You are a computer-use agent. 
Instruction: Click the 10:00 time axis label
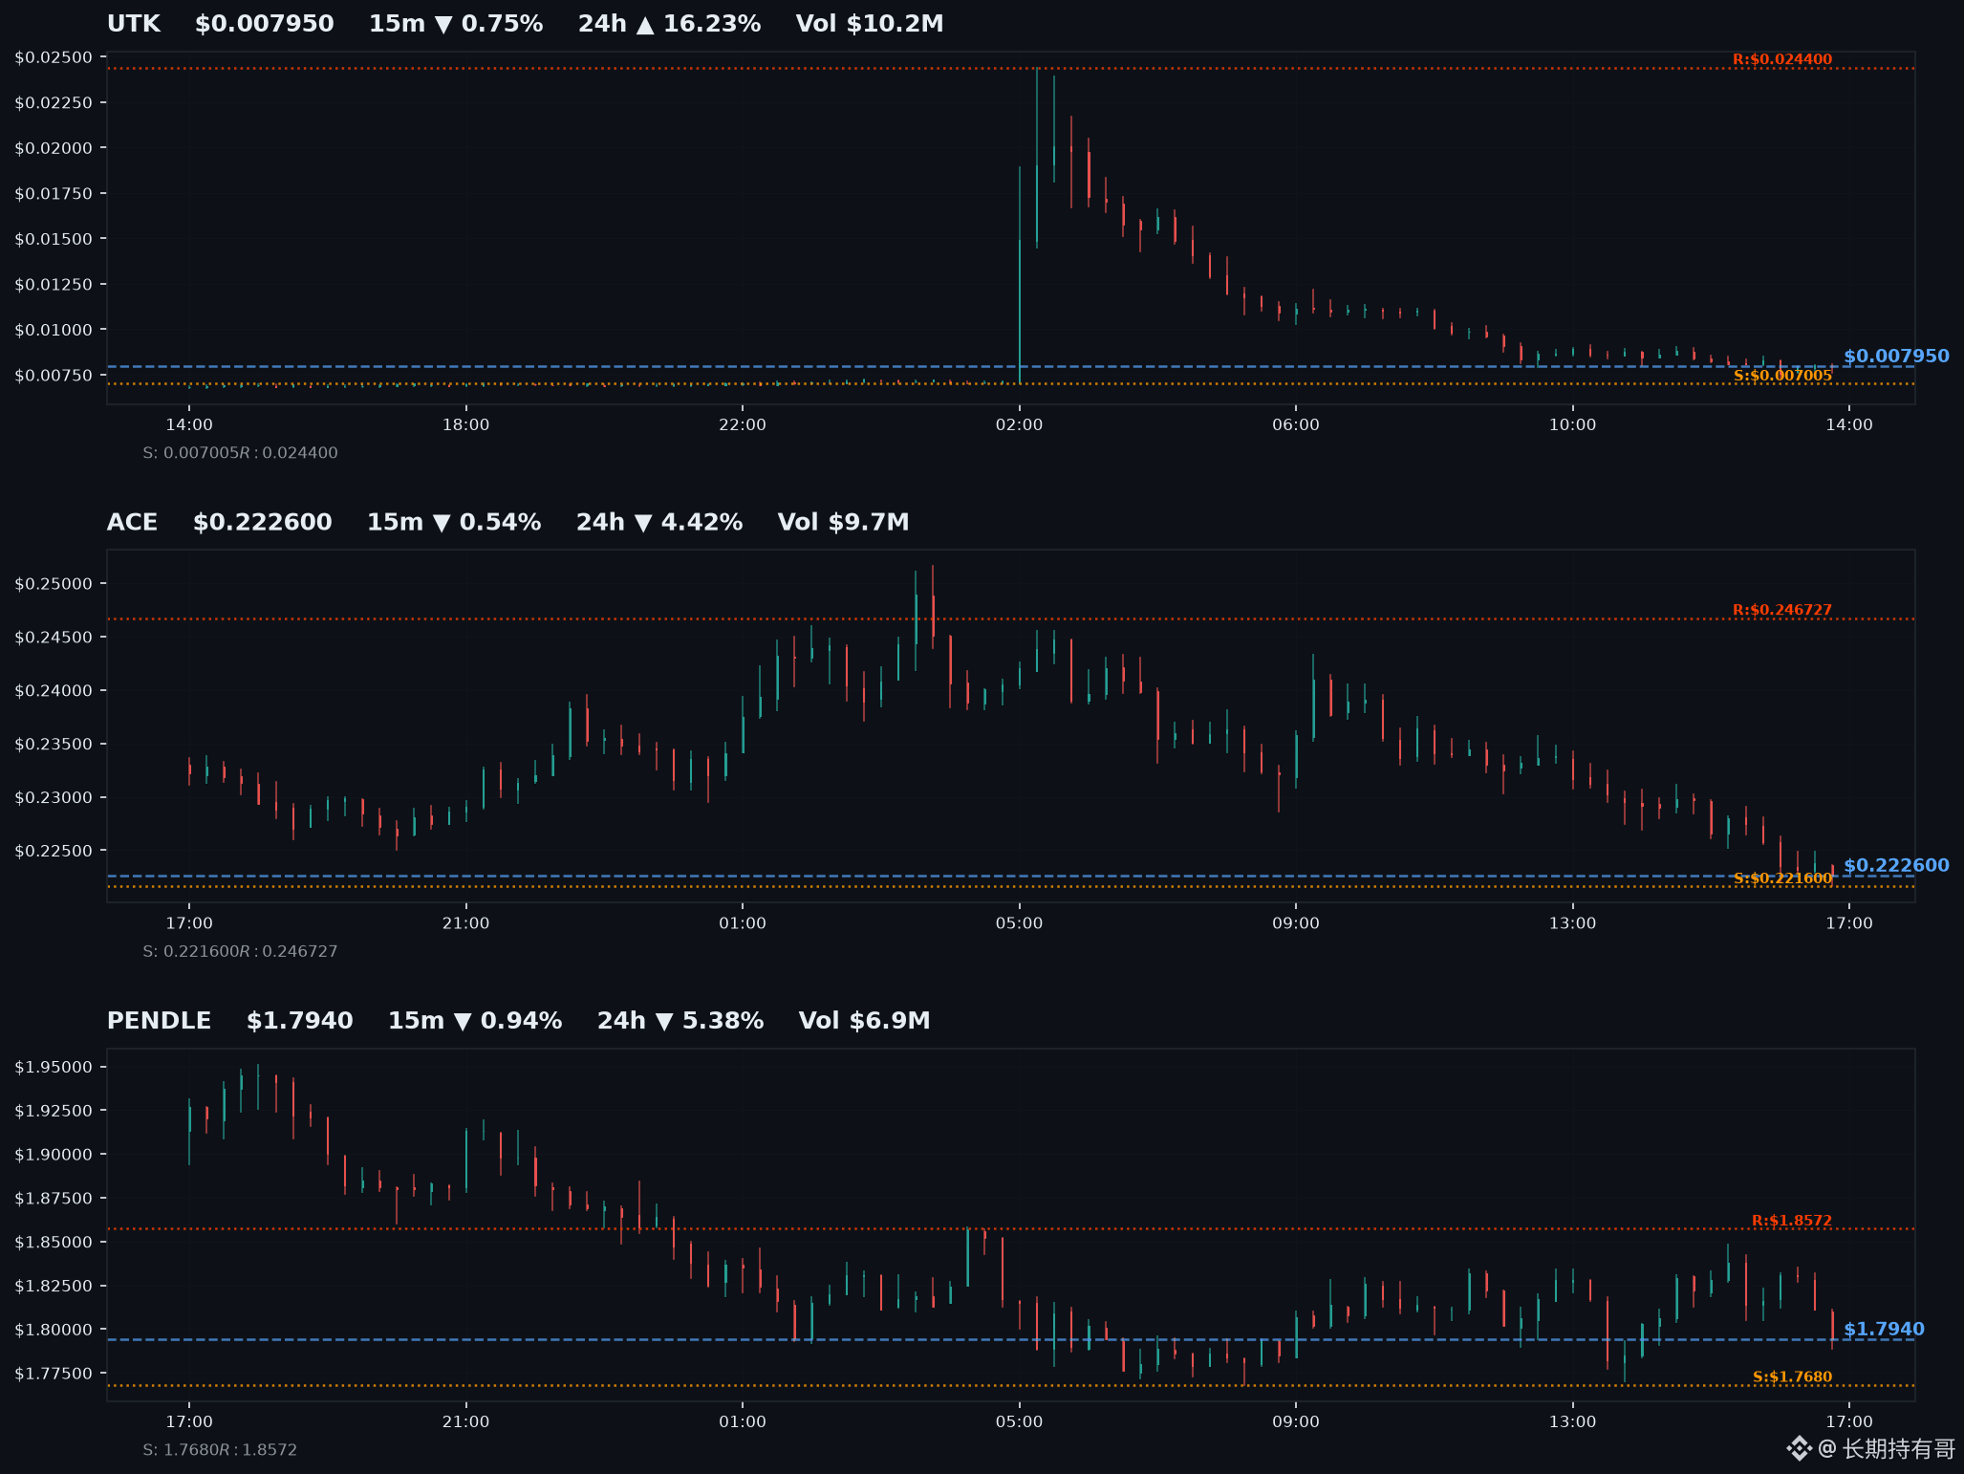1572,425
